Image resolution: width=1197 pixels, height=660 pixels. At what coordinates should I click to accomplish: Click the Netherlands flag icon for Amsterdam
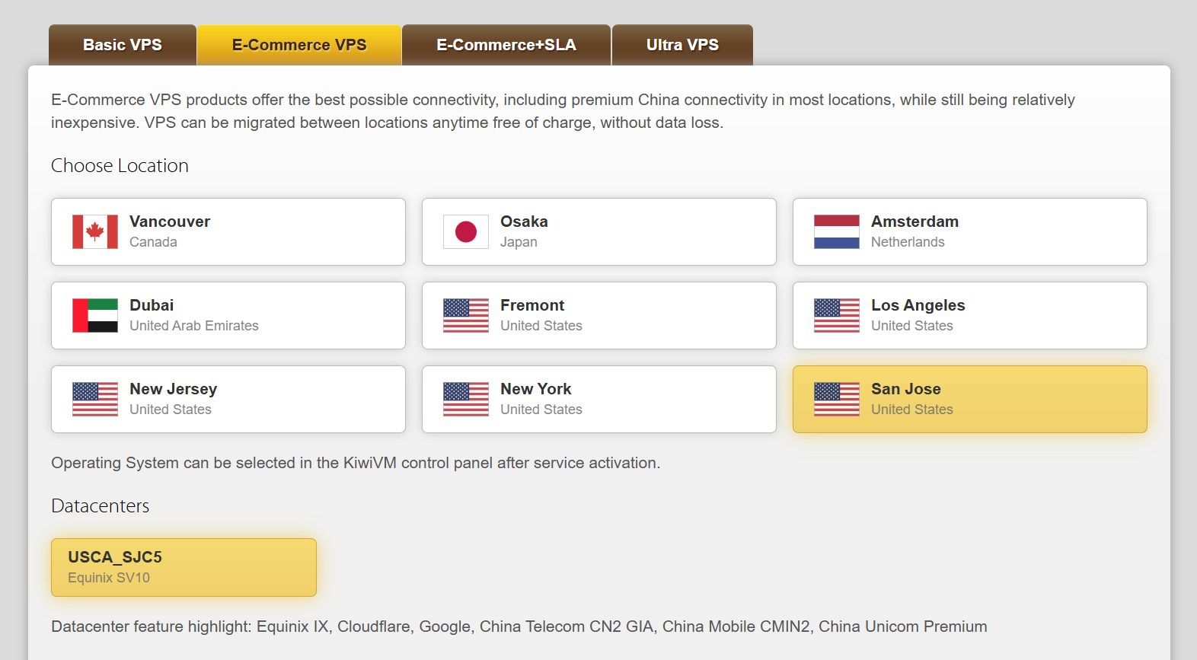(837, 231)
